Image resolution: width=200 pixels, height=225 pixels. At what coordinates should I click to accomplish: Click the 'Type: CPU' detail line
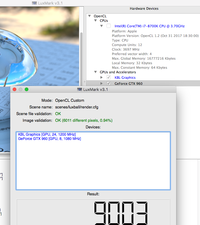[x=120, y=40]
